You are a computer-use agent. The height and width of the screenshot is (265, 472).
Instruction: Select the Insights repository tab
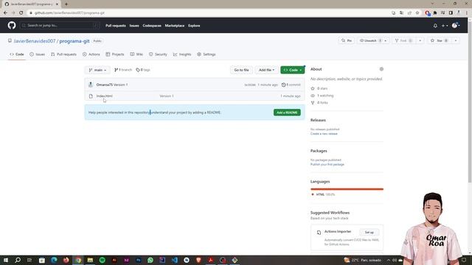click(182, 54)
